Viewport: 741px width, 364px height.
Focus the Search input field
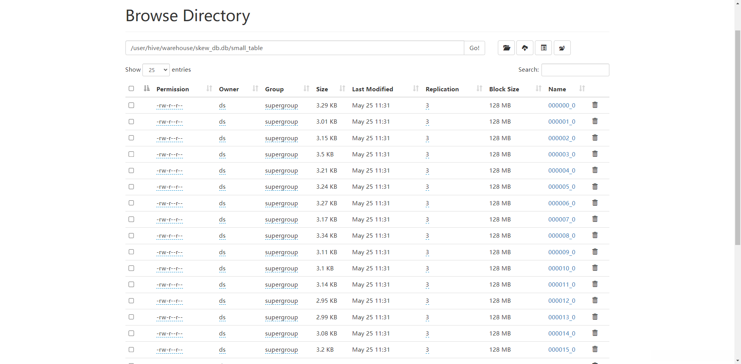pos(575,70)
